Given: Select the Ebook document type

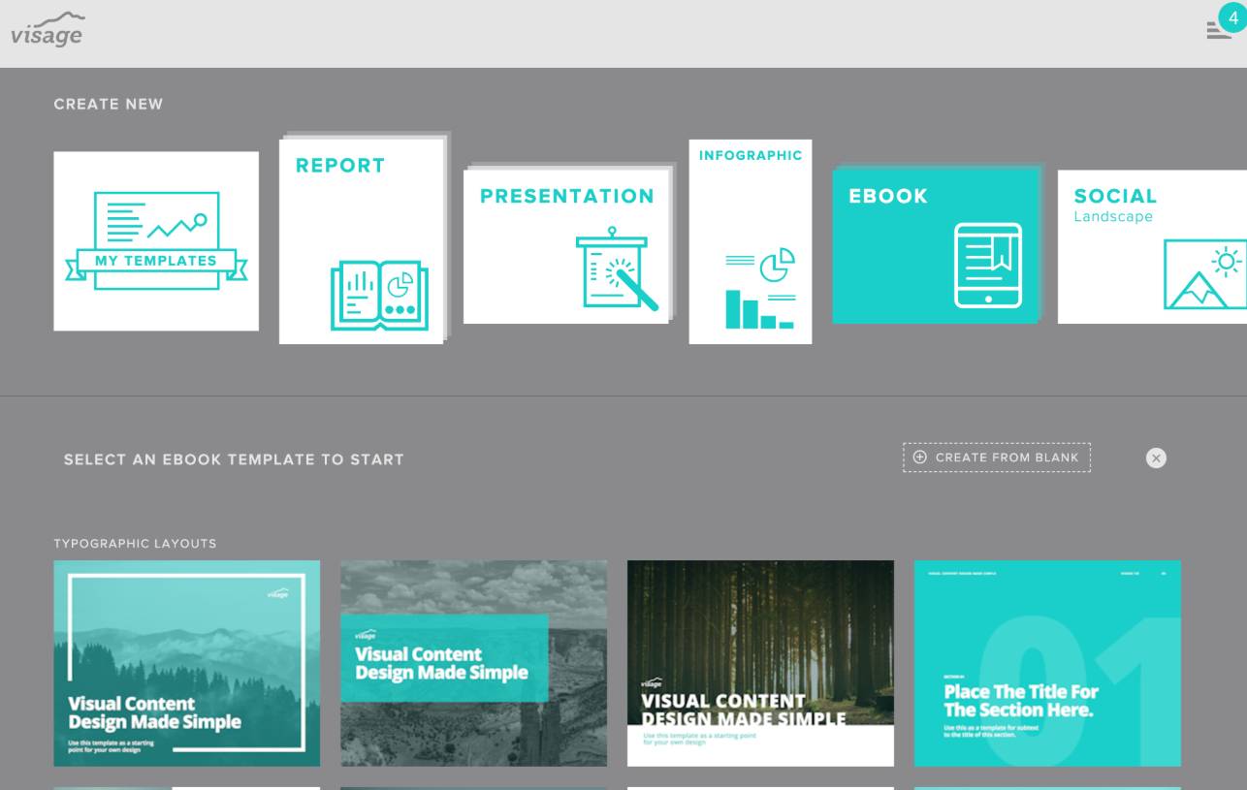Looking at the screenshot, I should tap(936, 246).
